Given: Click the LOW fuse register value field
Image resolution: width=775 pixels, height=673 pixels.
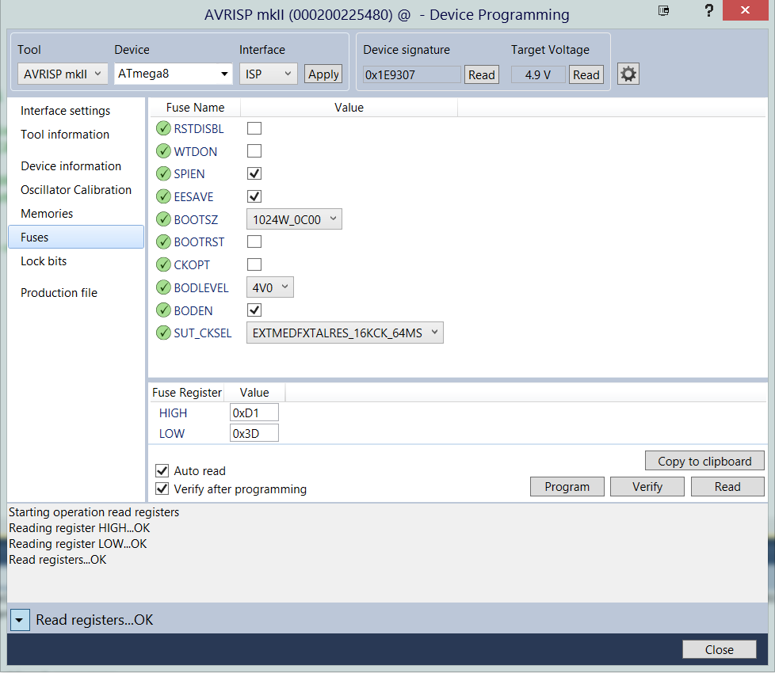Looking at the screenshot, I should click(x=254, y=433).
